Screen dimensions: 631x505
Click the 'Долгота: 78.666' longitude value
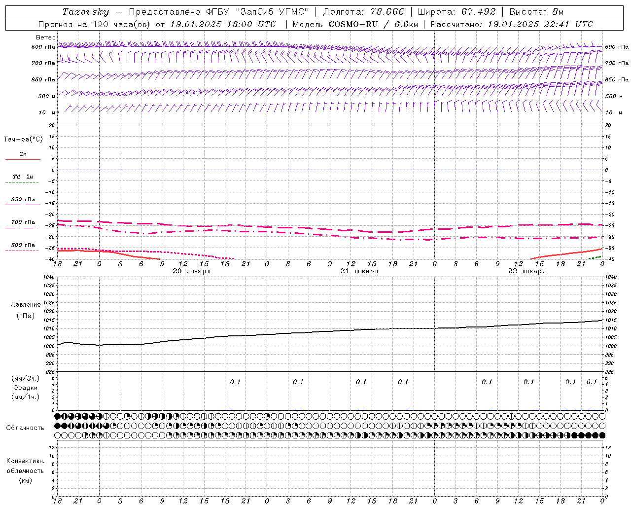pyautogui.click(x=364, y=12)
